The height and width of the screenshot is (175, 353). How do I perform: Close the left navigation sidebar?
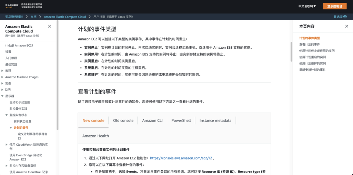(49, 26)
